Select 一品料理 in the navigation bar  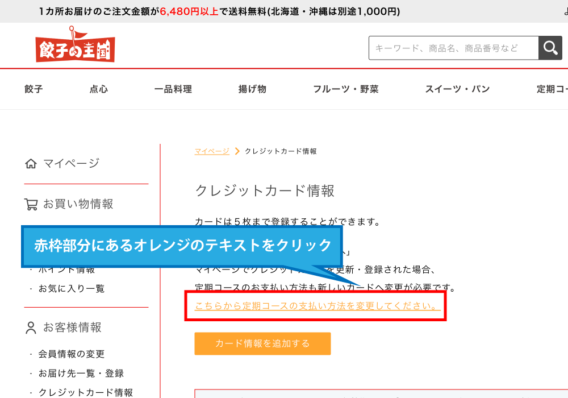tap(173, 89)
